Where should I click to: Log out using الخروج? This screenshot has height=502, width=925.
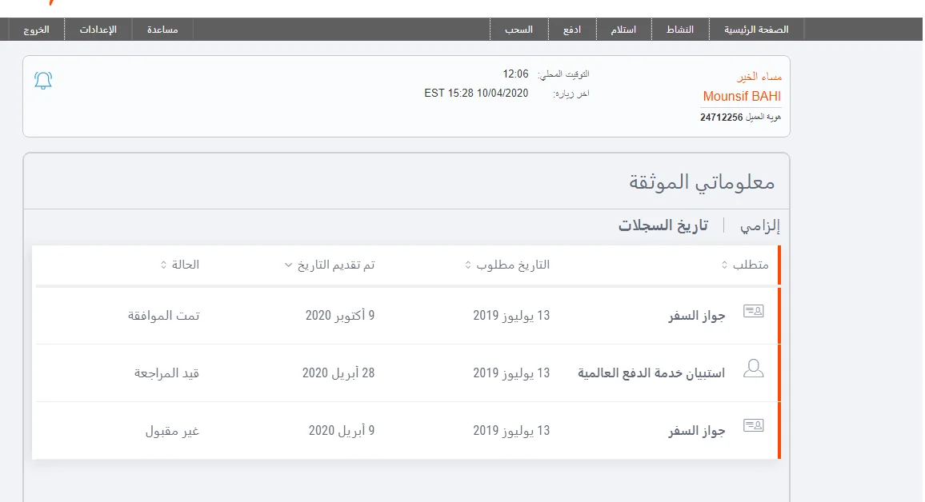[34, 30]
